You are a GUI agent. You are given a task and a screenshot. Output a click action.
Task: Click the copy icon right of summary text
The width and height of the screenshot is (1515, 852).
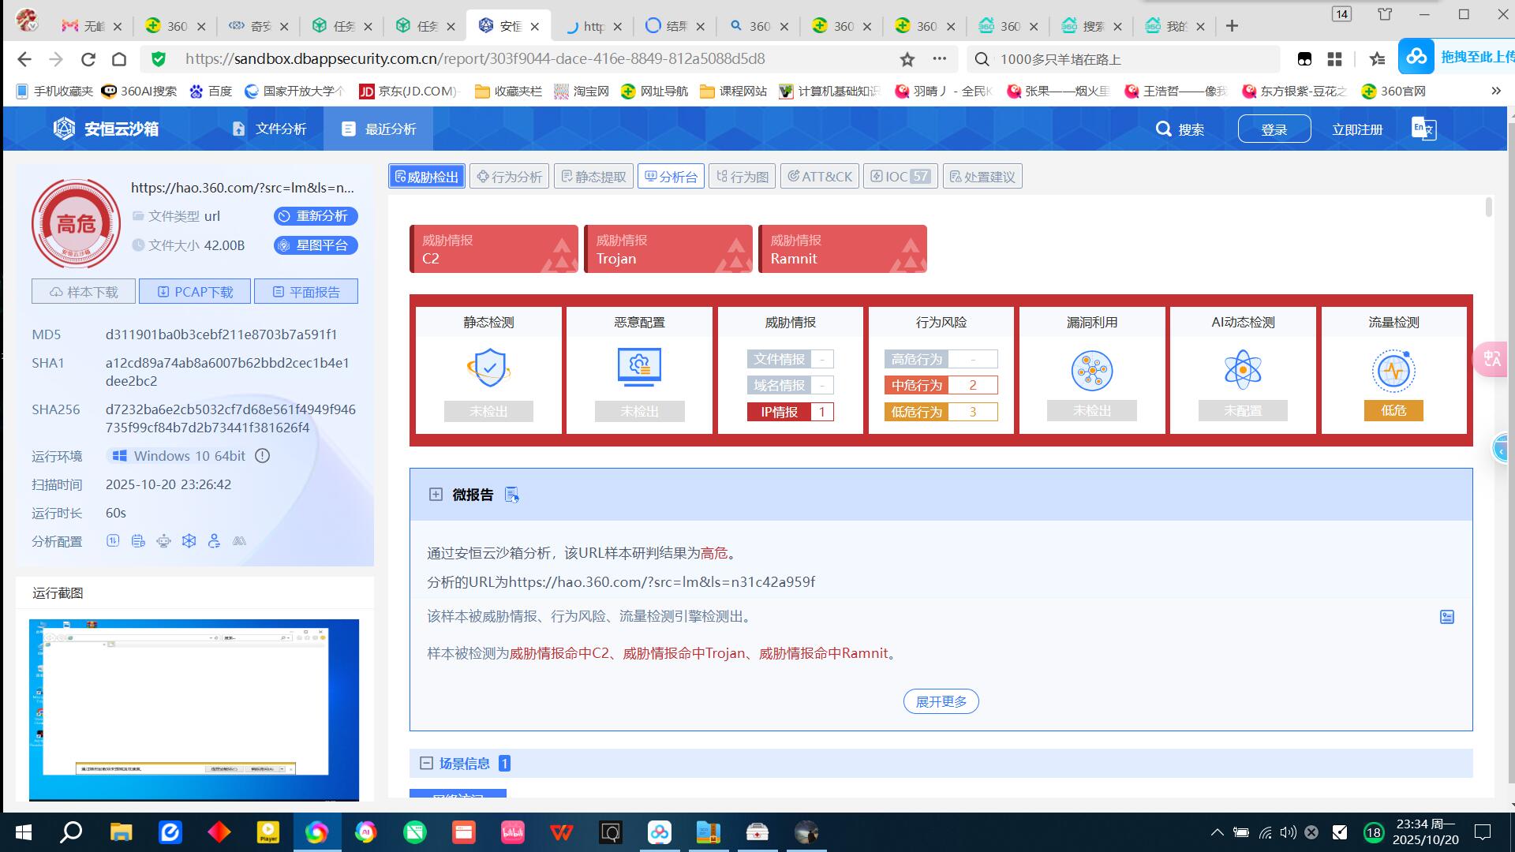click(x=1447, y=617)
